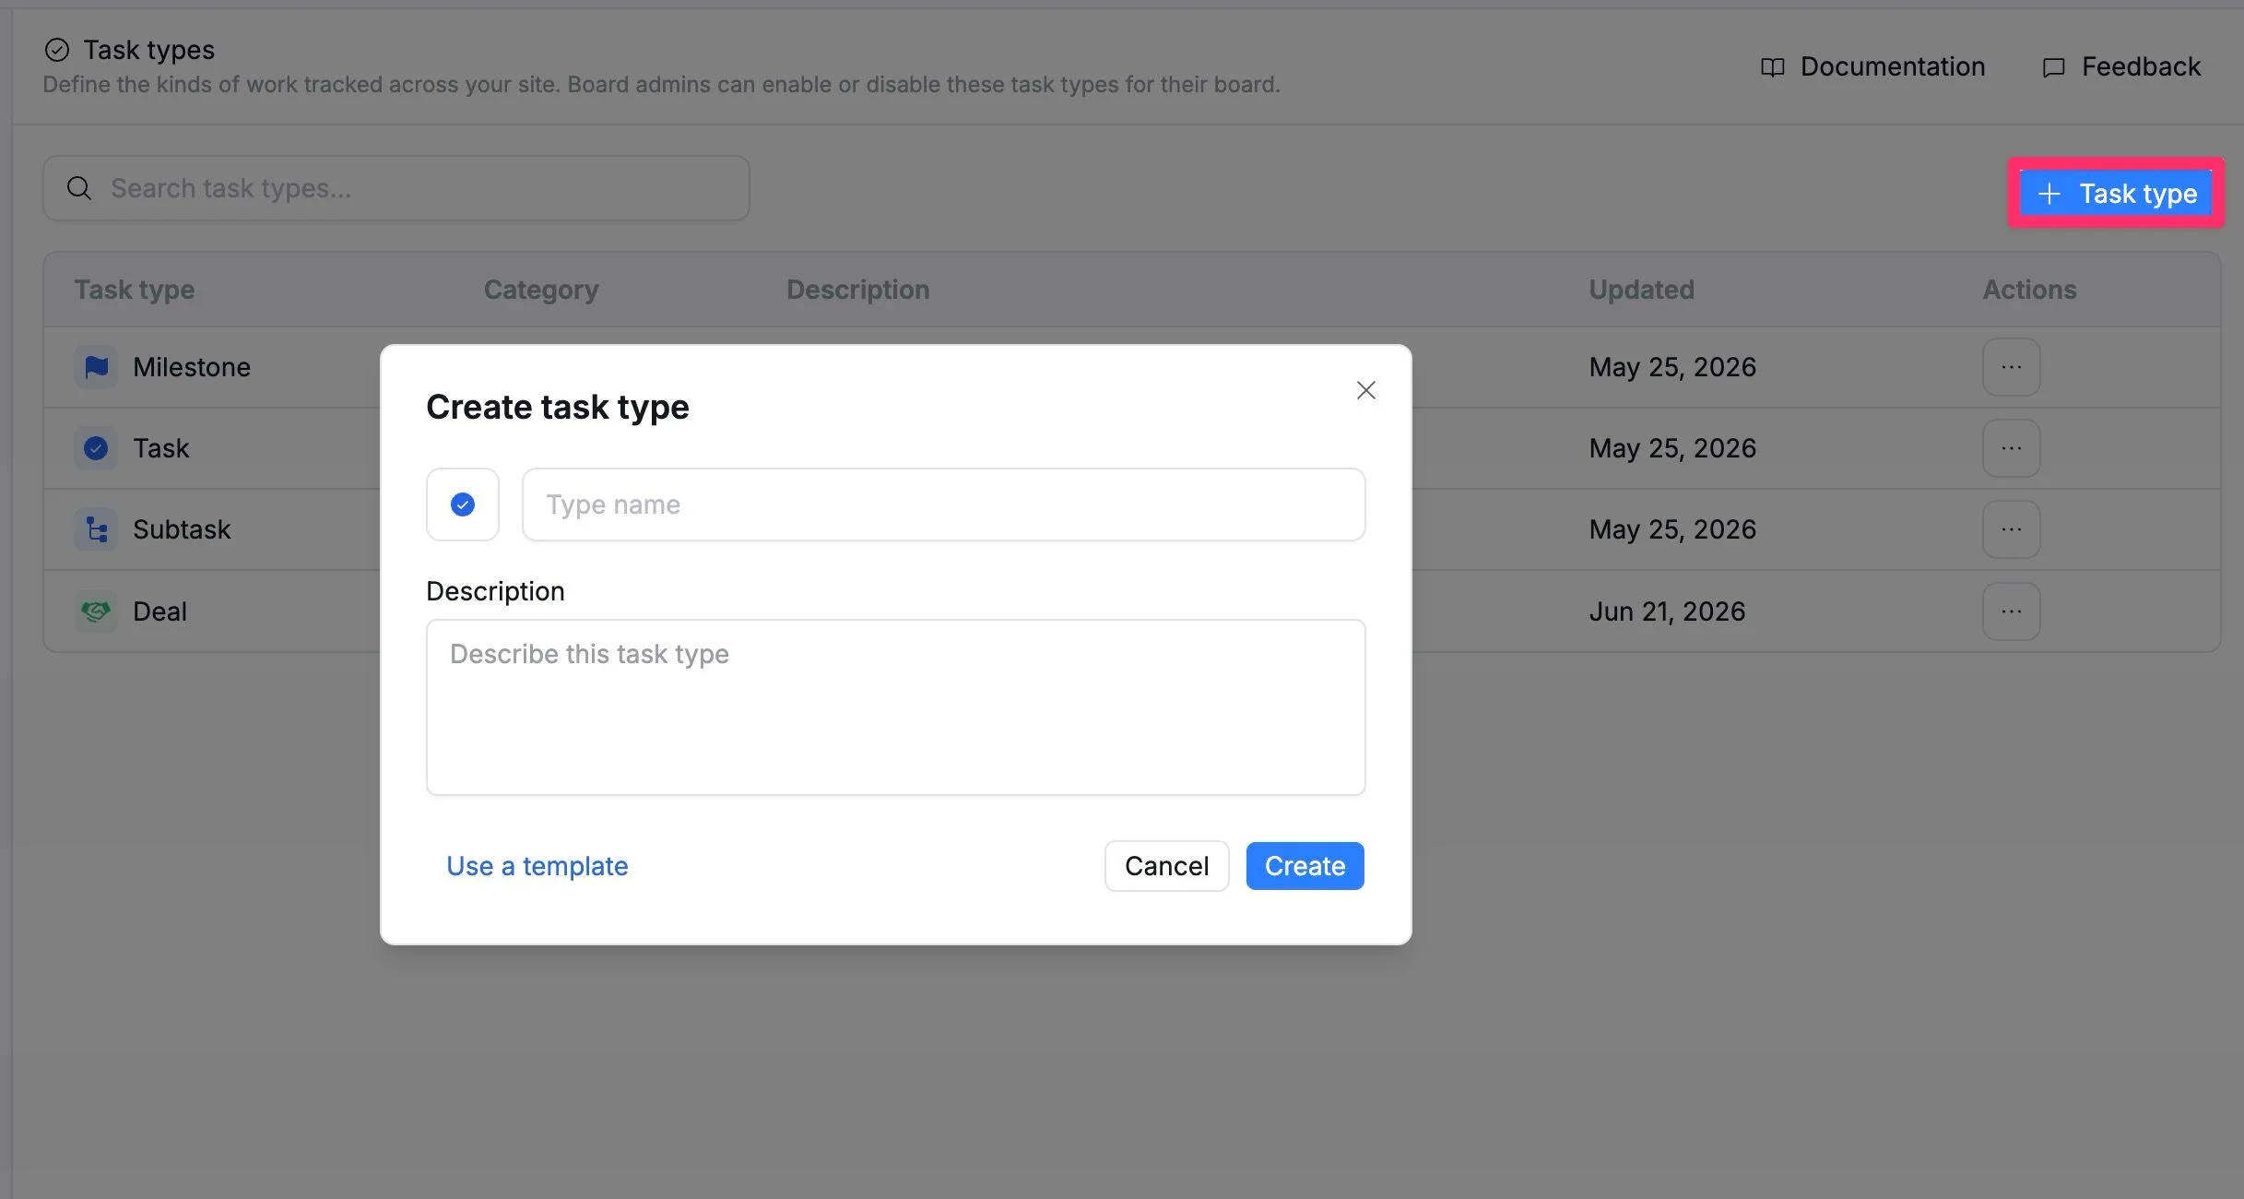The width and height of the screenshot is (2244, 1199).
Task: Click the Description column header
Action: point(857,290)
